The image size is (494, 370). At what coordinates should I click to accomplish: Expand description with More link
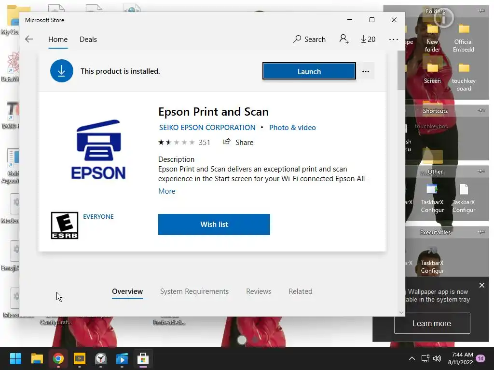[166, 191]
